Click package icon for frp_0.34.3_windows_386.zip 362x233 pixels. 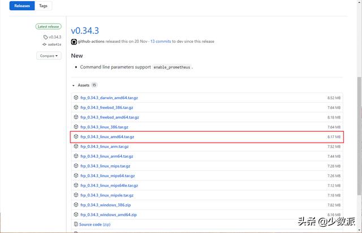click(76, 205)
